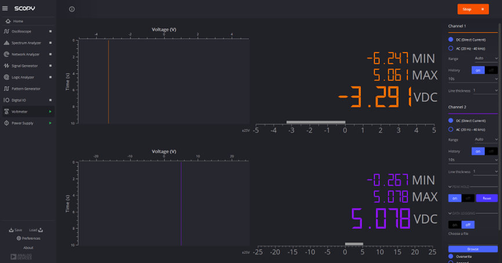Click the green Power Supply running indicator

coord(50,123)
